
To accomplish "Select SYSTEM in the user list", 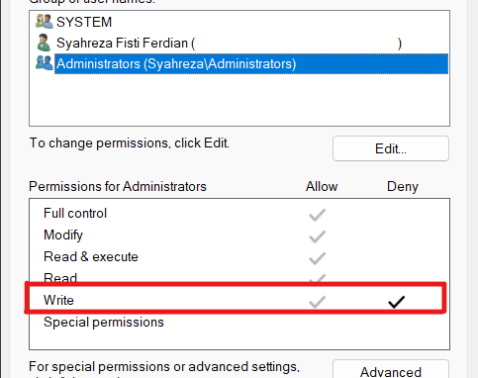I will (84, 22).
